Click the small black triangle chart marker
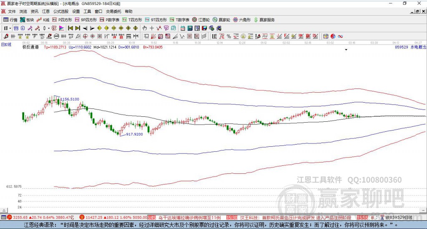 [x=346, y=49]
